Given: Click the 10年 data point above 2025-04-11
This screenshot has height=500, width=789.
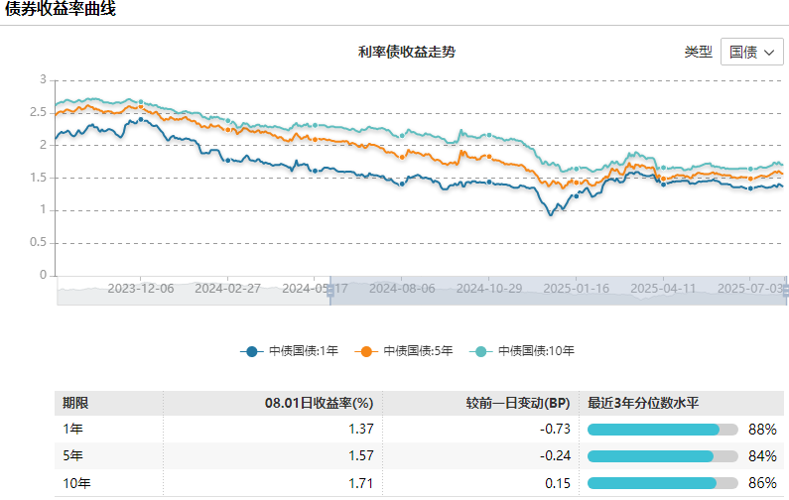Looking at the screenshot, I should pos(663,168).
